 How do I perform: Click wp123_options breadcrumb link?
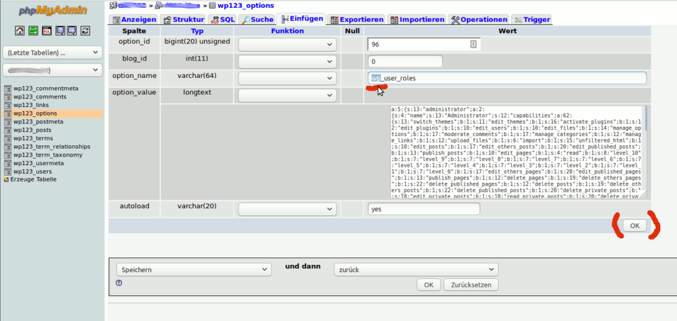click(x=245, y=5)
